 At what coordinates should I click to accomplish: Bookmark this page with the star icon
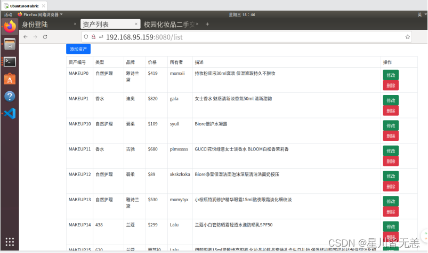408,37
